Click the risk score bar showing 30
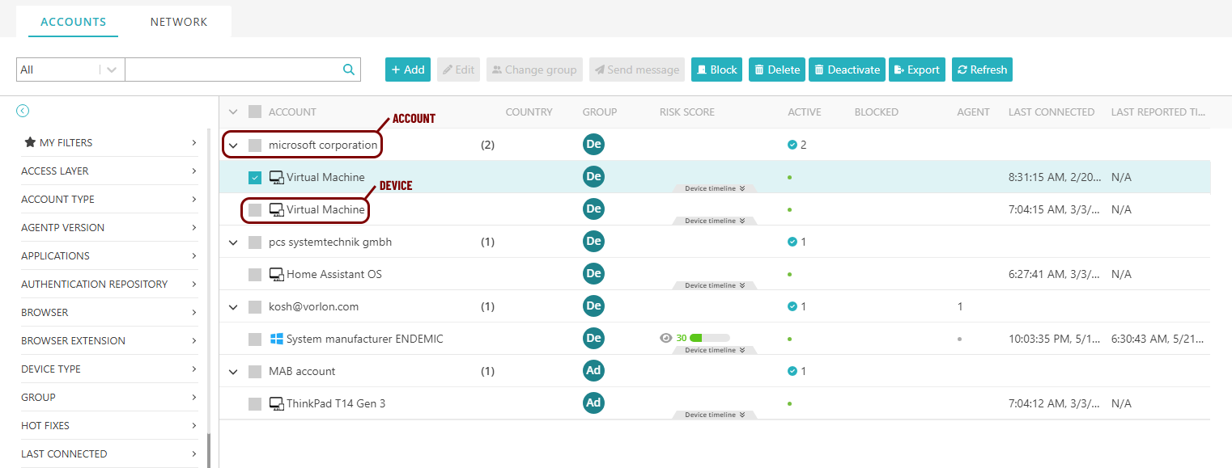 (709, 338)
